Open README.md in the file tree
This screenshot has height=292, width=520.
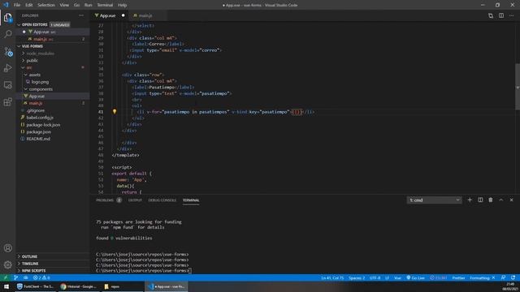(x=38, y=139)
